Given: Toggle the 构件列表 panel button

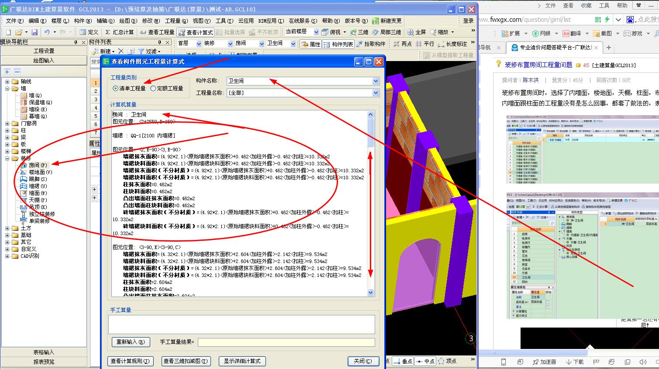Looking at the screenshot, I should (338, 44).
